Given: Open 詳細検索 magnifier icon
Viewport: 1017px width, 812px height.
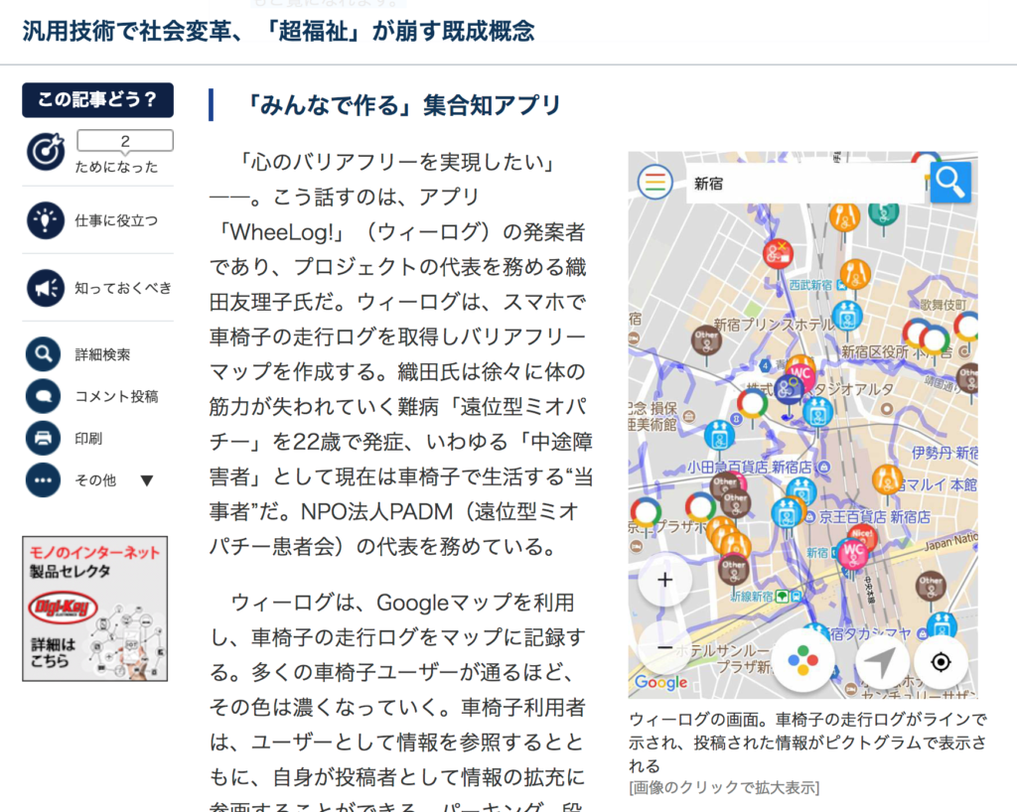Looking at the screenshot, I should point(44,353).
